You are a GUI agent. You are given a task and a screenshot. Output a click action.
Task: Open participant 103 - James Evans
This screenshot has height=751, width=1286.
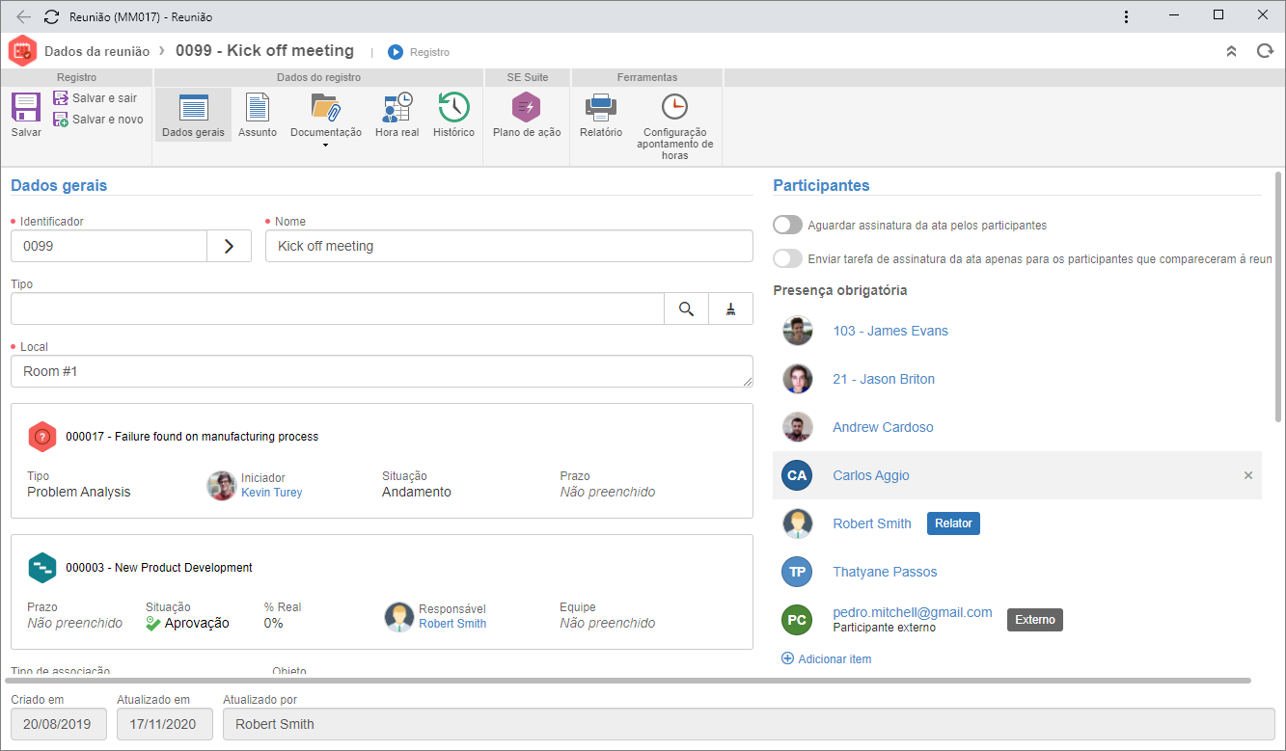point(890,331)
